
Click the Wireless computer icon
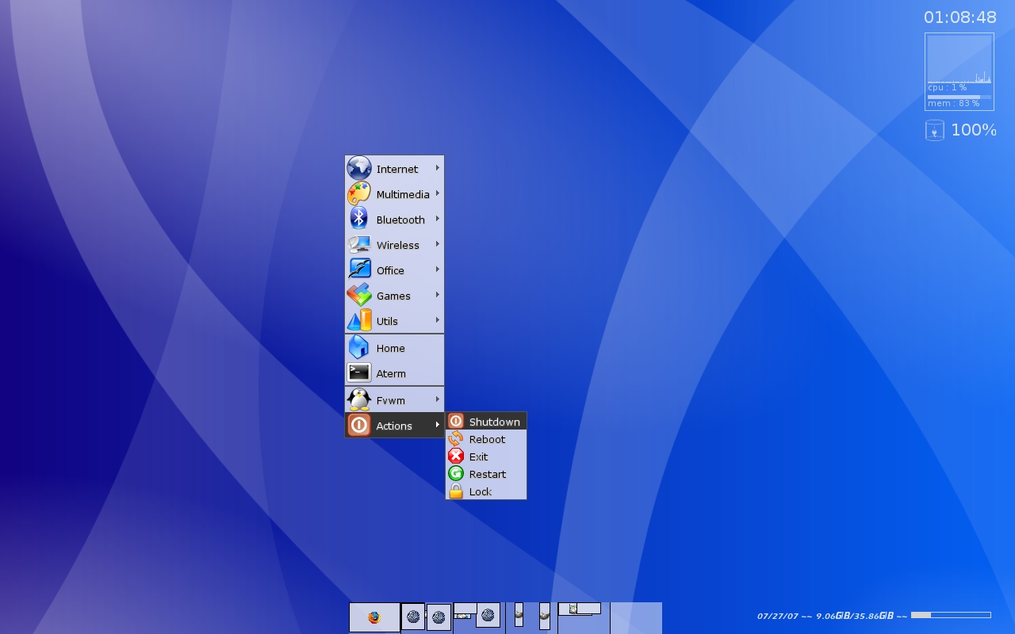pyautogui.click(x=359, y=245)
